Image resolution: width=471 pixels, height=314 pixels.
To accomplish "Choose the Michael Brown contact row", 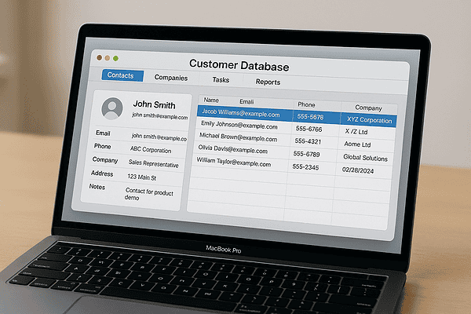I will [x=295, y=141].
